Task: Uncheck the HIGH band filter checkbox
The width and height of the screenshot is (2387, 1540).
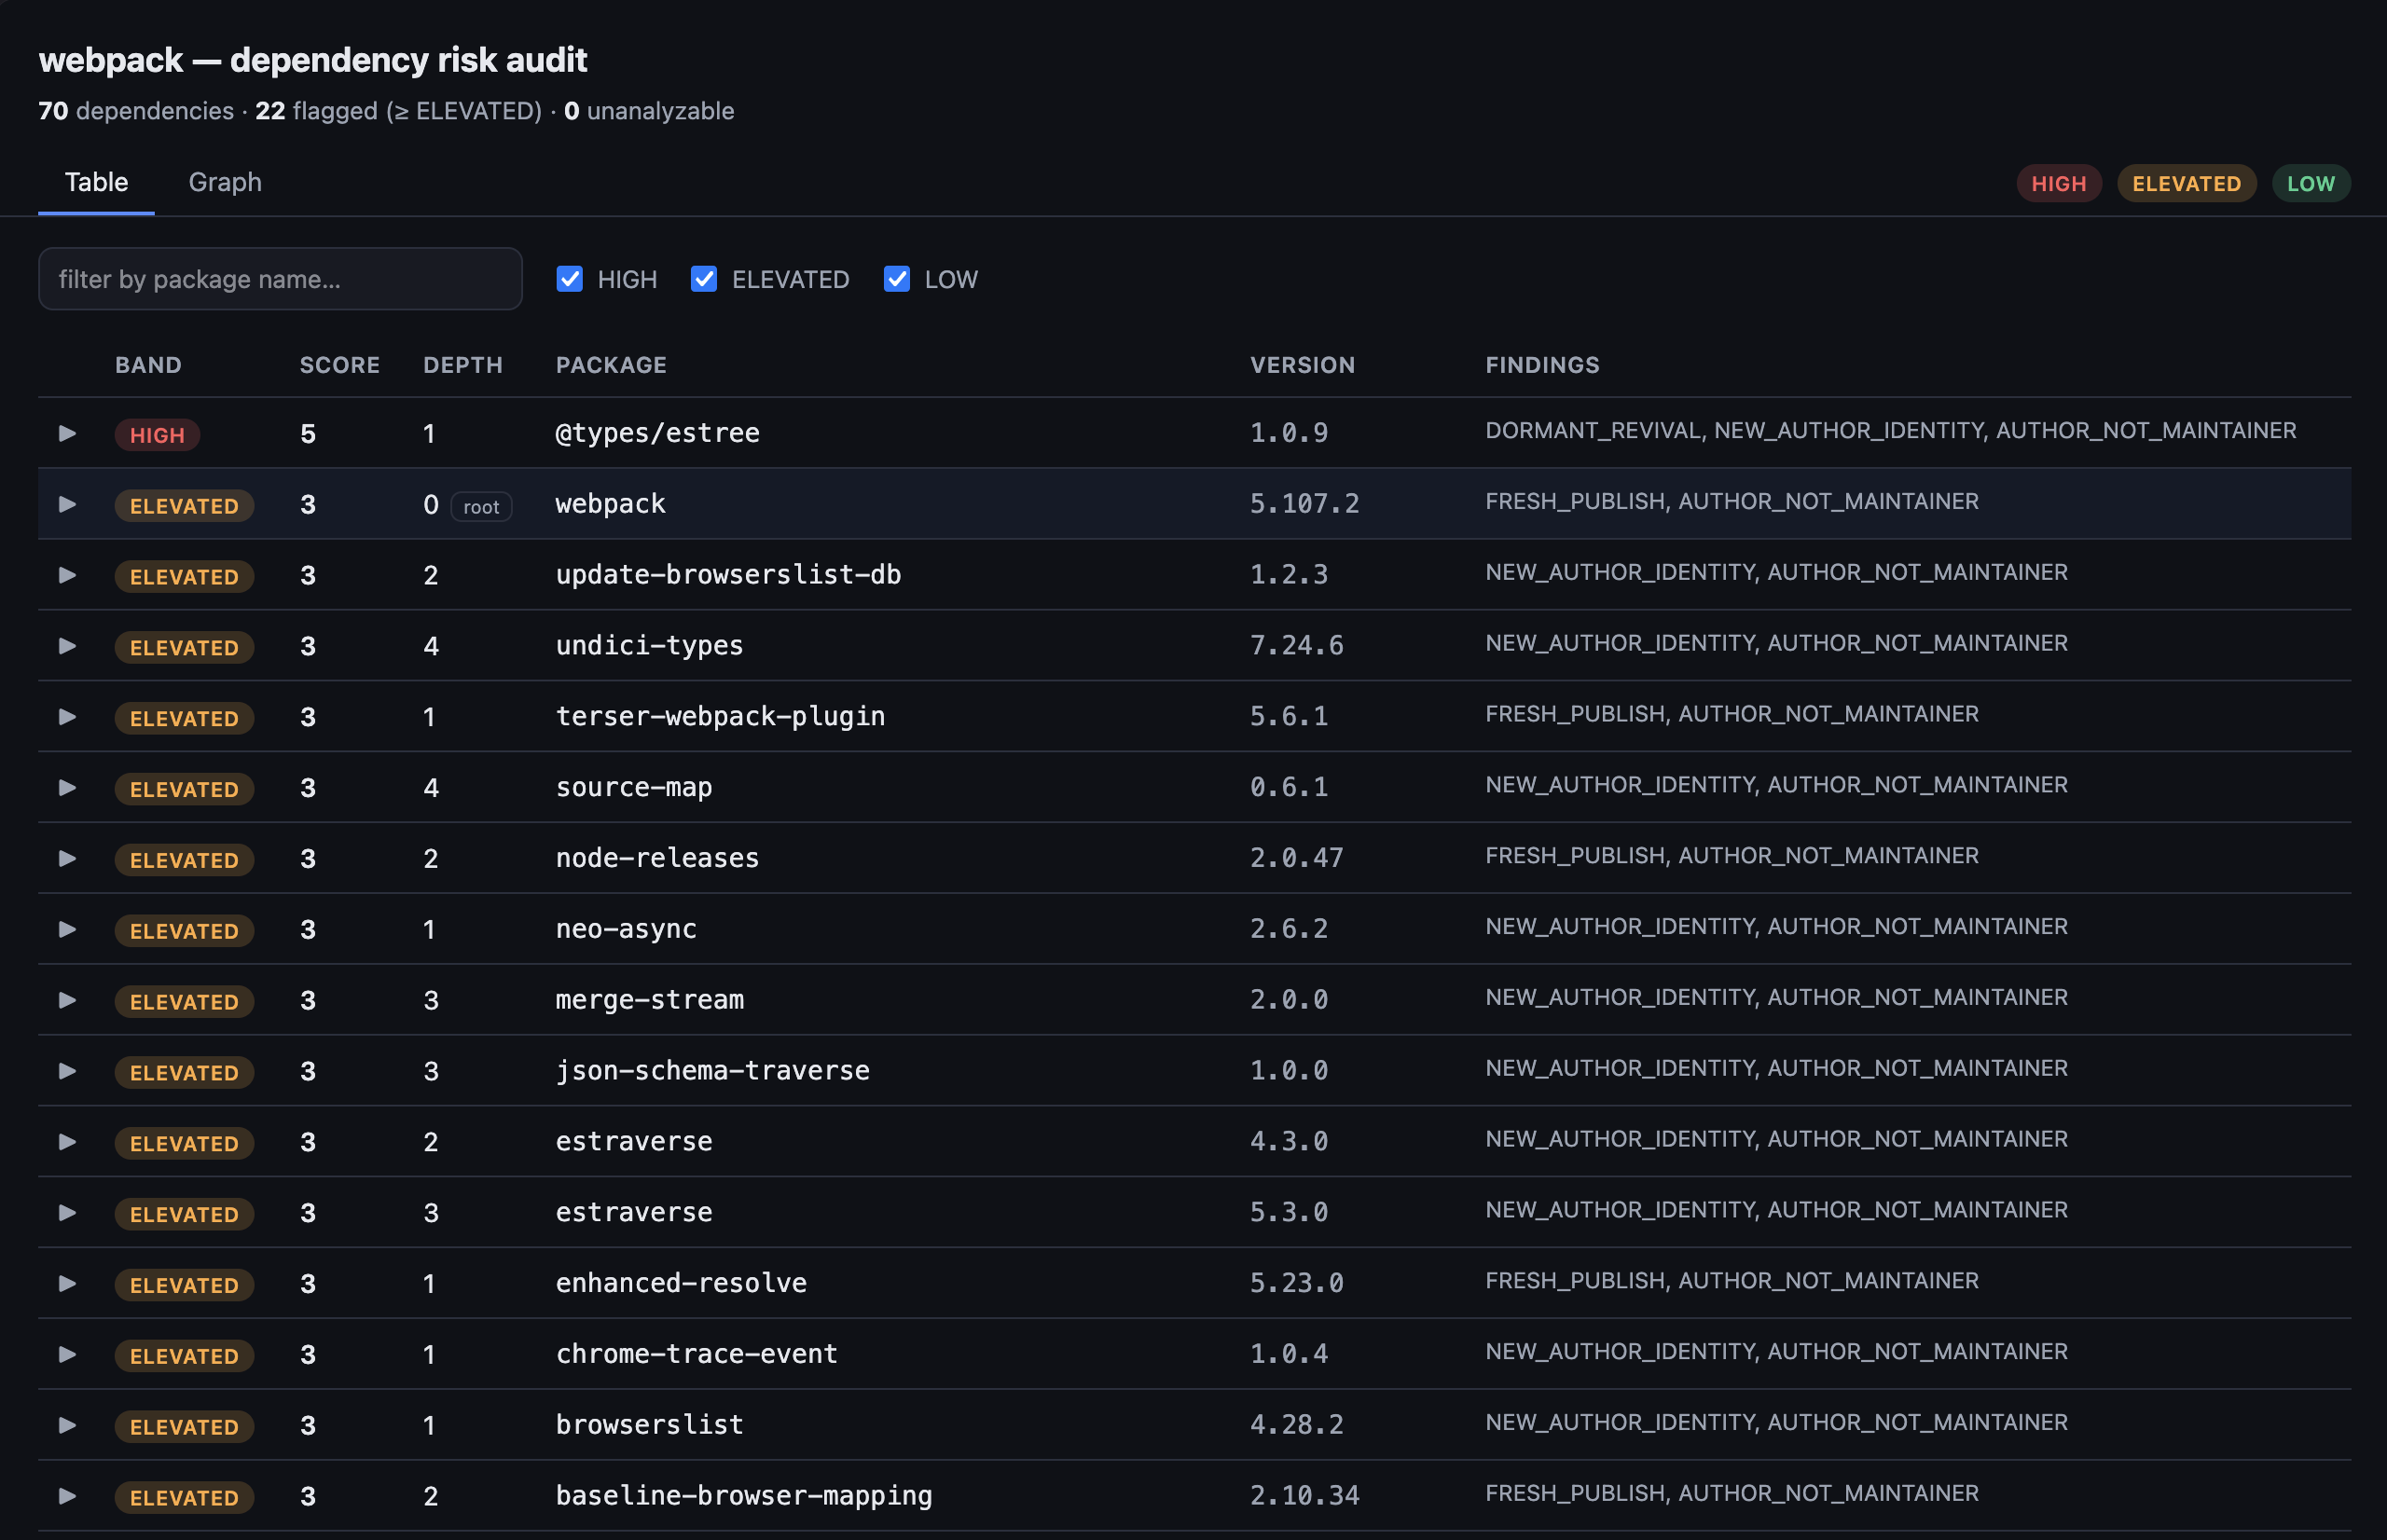Action: 570,279
